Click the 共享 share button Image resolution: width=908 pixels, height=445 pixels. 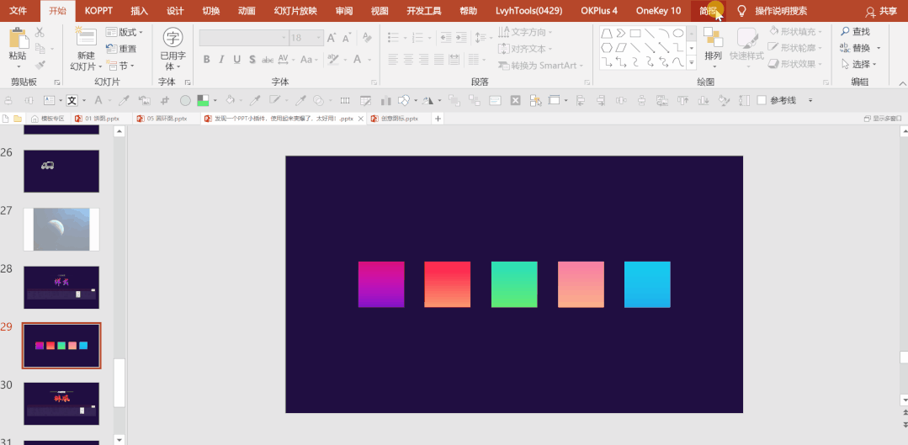coord(881,11)
